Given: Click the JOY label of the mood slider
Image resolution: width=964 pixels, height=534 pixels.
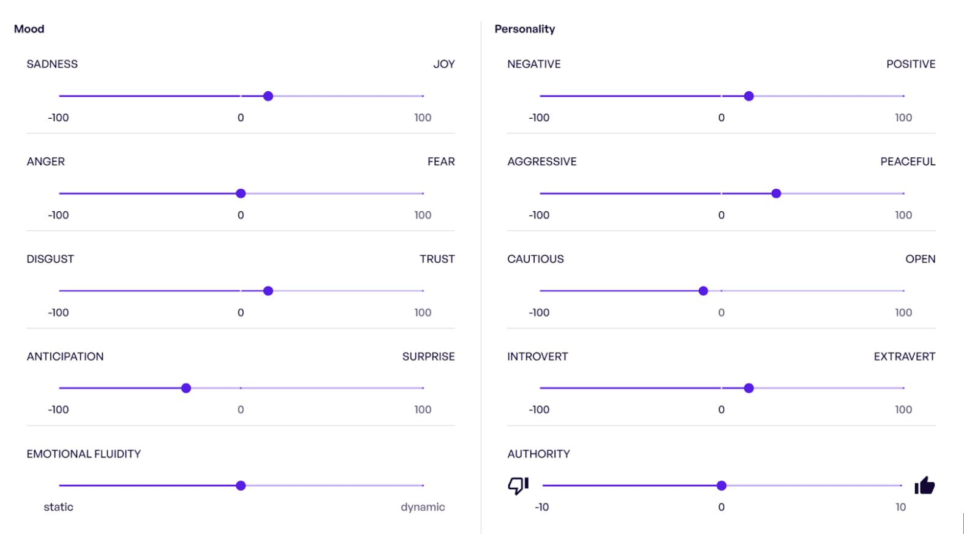Looking at the screenshot, I should pos(443,64).
